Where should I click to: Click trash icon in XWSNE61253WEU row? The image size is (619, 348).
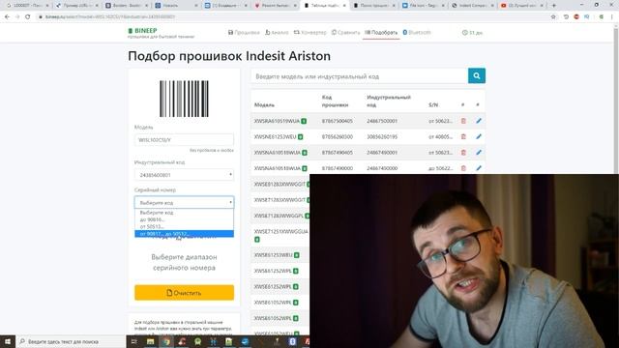463,136
